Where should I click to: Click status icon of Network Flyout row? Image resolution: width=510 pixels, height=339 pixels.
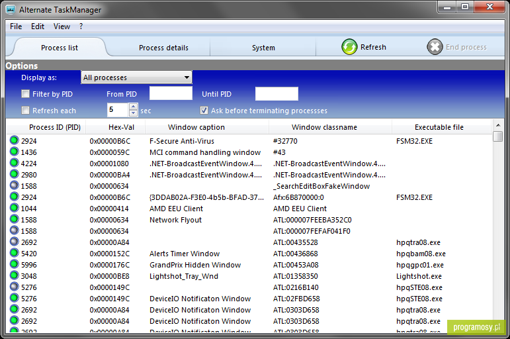click(x=14, y=219)
